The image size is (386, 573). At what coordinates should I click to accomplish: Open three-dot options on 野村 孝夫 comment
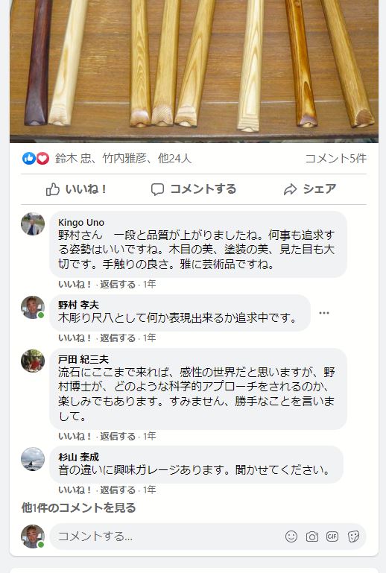coord(324,313)
